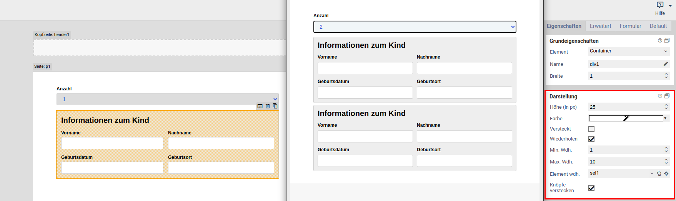This screenshot has width=676, height=201.
Task: Open the Element wdh. dropdown showing sel1
Action: pos(621,173)
